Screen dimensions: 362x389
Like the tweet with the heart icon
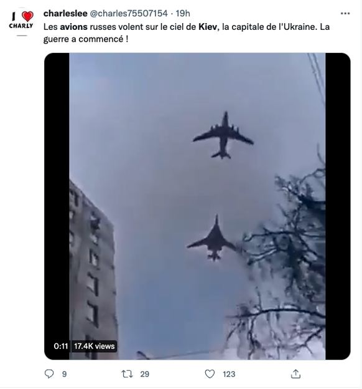210,374
